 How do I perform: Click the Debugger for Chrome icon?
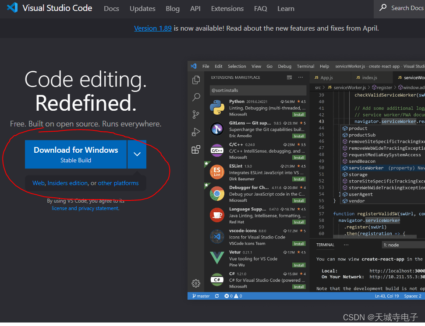point(217,193)
